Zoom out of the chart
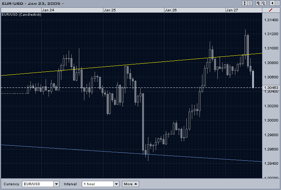 pyautogui.click(x=263, y=3)
